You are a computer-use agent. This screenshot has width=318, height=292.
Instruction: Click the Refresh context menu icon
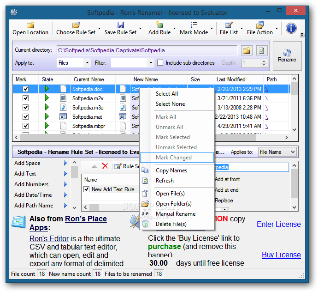point(145,181)
